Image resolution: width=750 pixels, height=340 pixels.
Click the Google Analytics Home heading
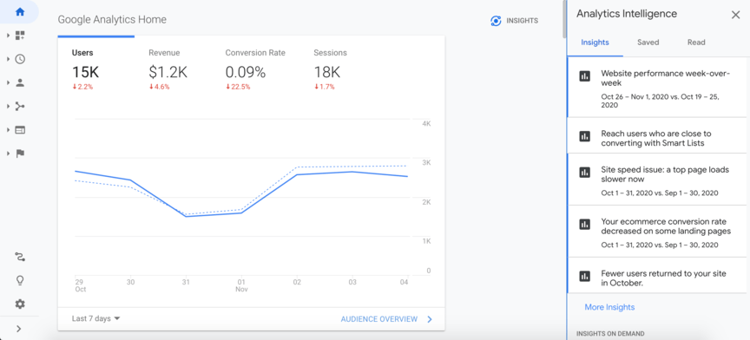[112, 20]
